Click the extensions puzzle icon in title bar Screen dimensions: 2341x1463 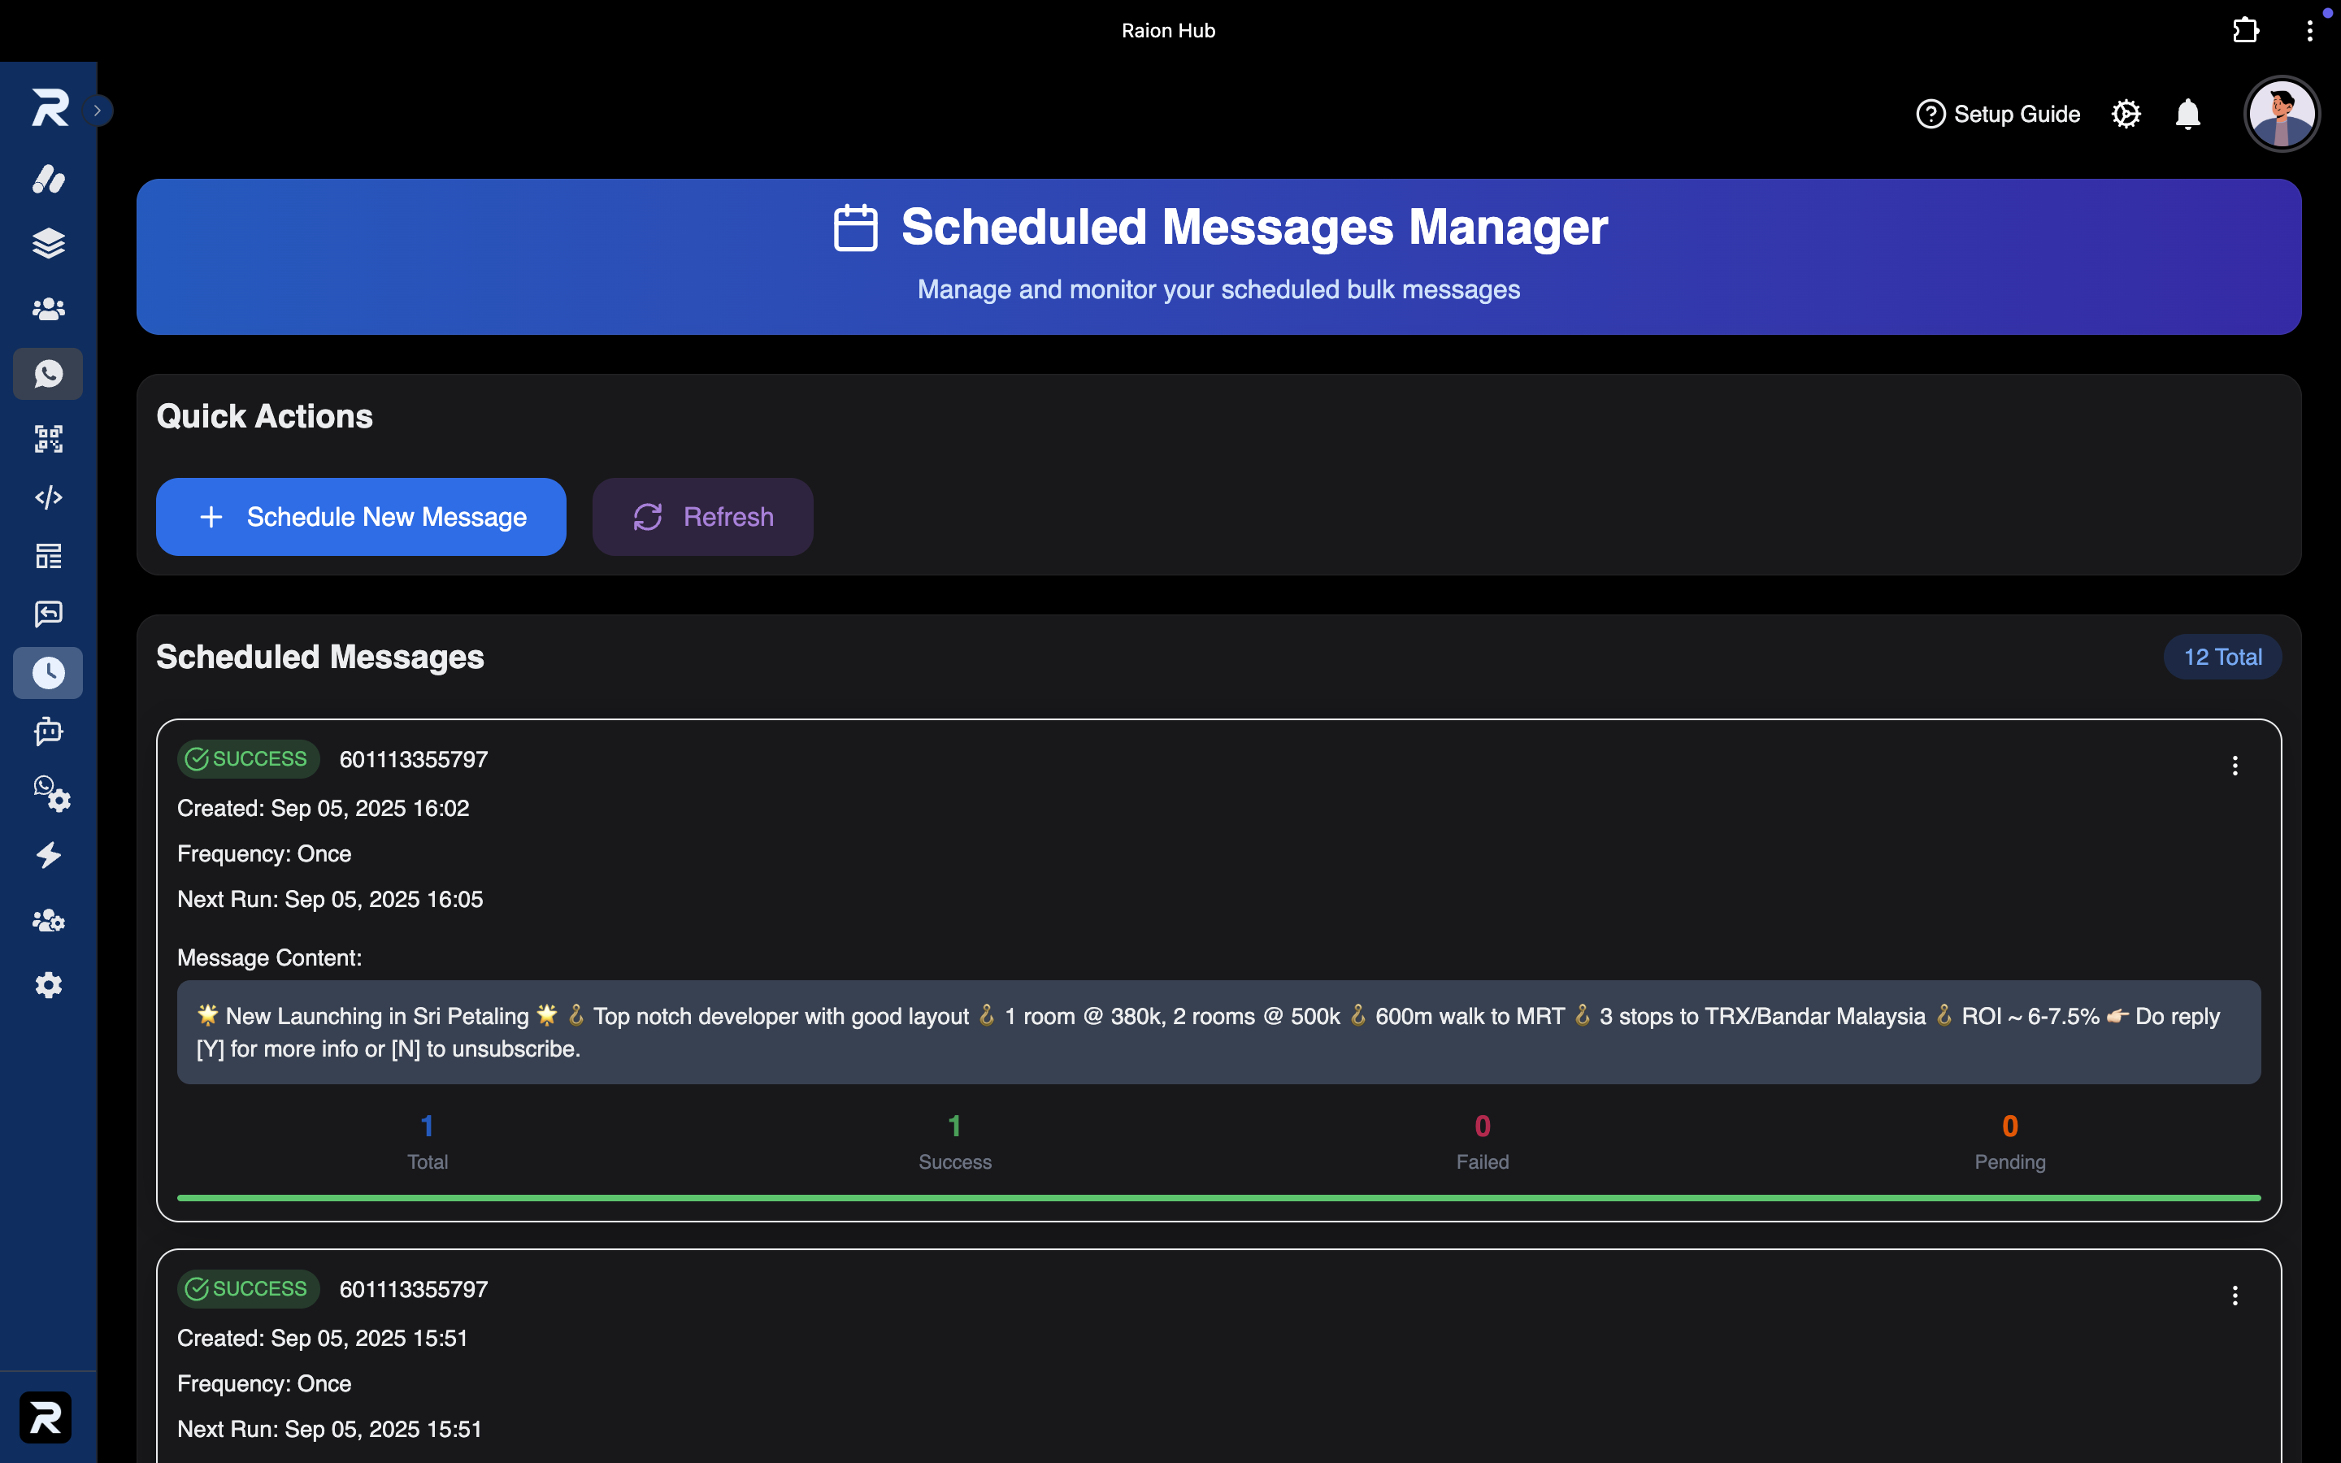coord(2245,30)
